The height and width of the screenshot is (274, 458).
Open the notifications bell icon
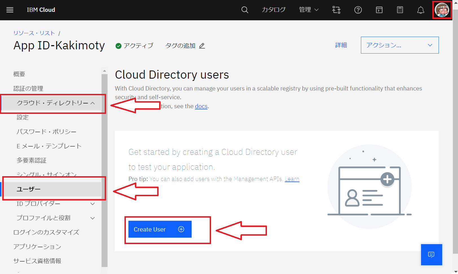coord(420,10)
